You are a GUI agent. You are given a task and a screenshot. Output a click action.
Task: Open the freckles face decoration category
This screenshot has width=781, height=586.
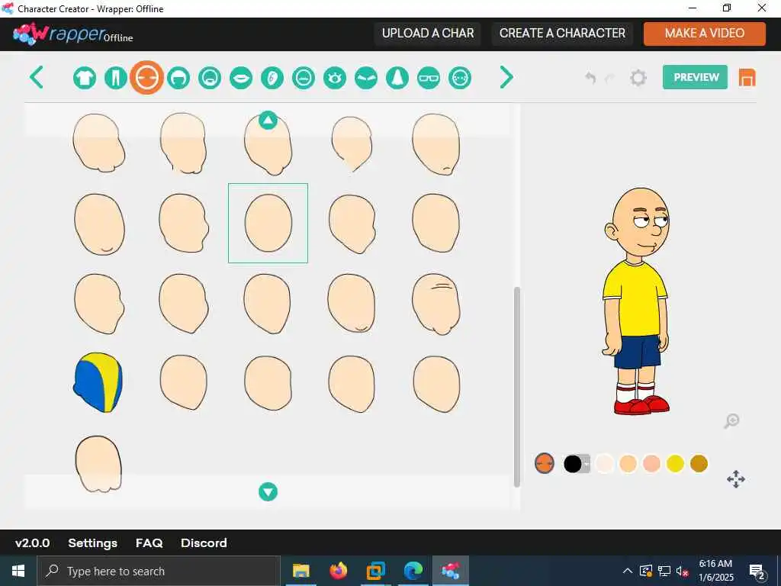tap(460, 78)
